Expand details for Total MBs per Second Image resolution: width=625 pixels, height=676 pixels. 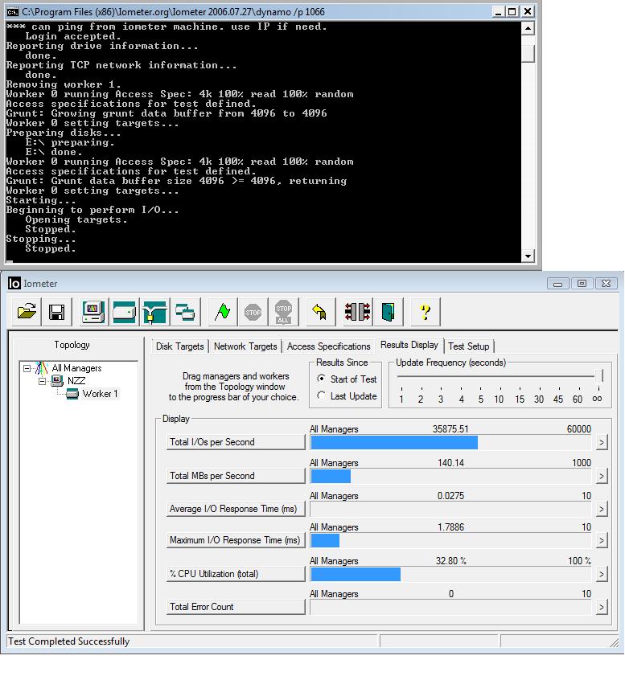[x=602, y=476]
